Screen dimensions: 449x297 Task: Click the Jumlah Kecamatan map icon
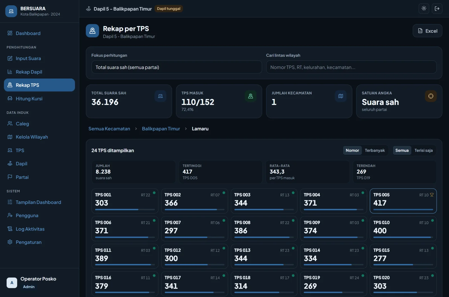pos(341,96)
